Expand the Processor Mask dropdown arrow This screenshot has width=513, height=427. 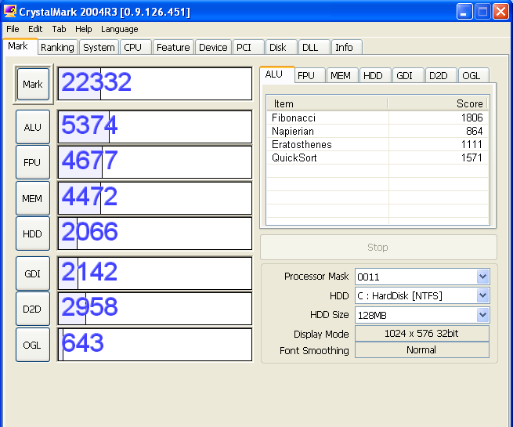pos(483,277)
